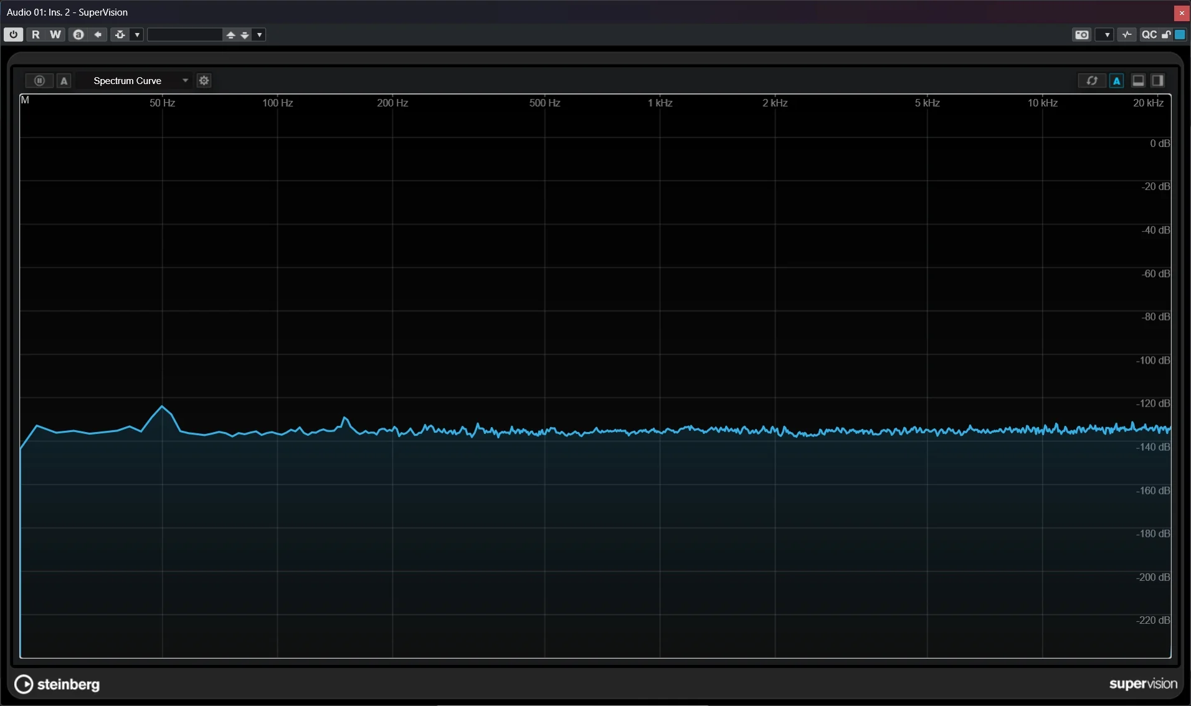Click the 0 dB level label

coord(1159,143)
